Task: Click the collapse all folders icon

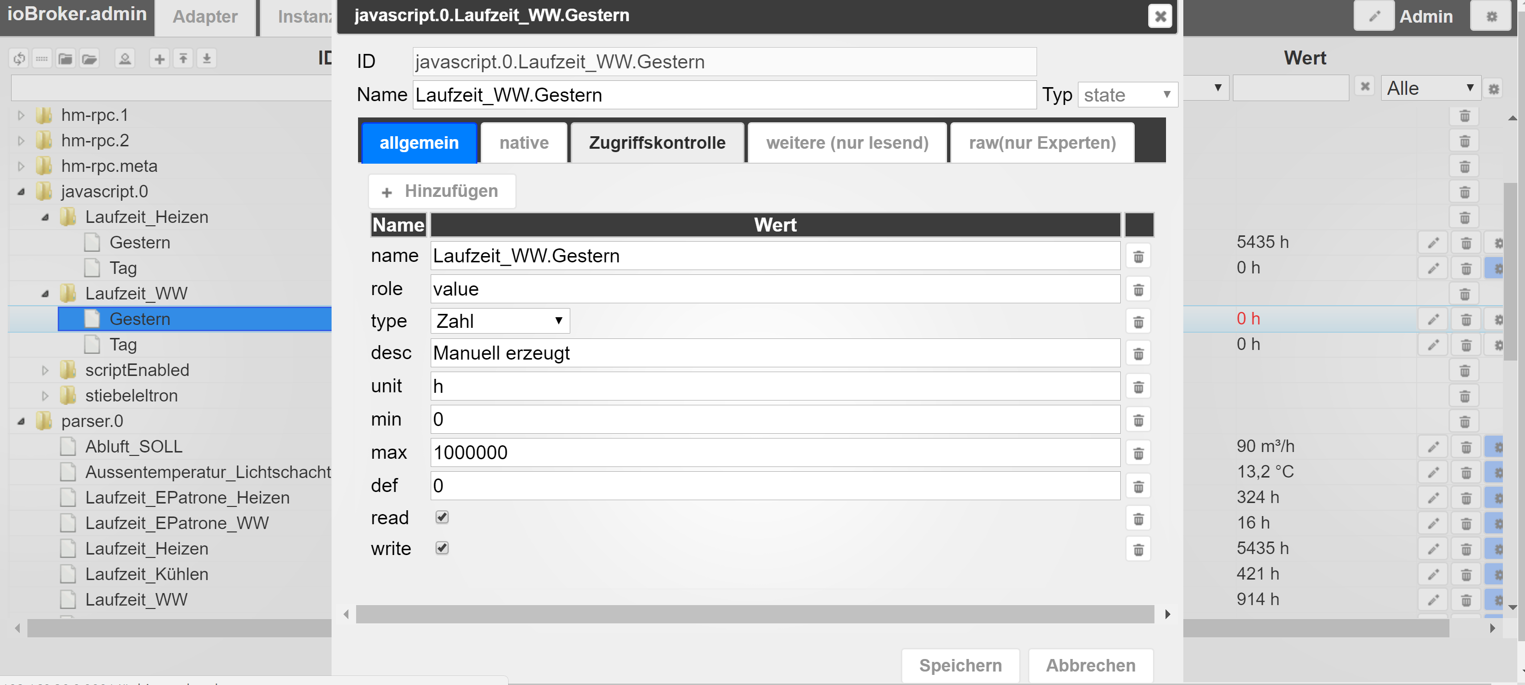Action: [x=65, y=59]
